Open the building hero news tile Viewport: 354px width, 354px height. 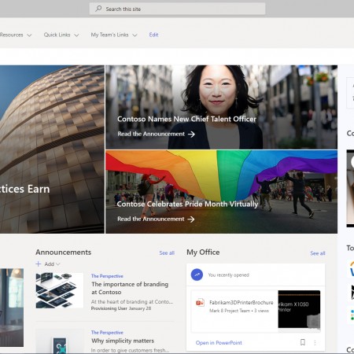pyautogui.click(x=52, y=149)
